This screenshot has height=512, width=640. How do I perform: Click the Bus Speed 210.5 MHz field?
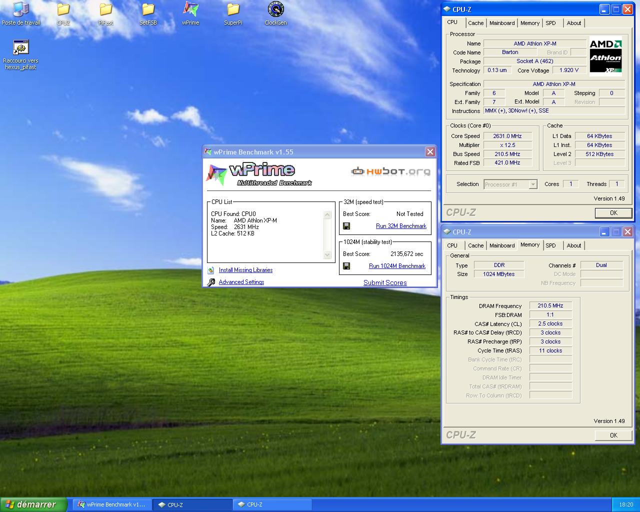(x=507, y=154)
